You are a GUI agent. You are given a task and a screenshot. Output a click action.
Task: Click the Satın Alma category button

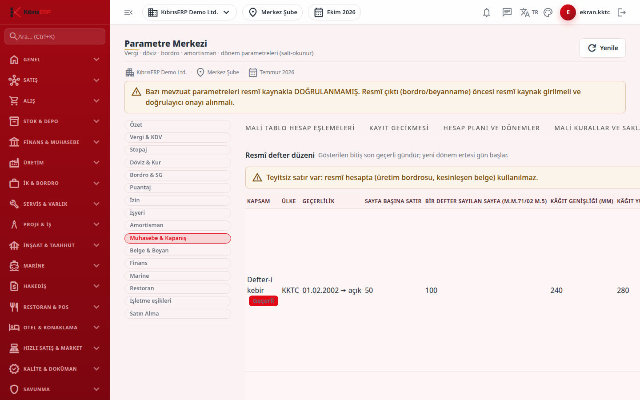click(178, 314)
